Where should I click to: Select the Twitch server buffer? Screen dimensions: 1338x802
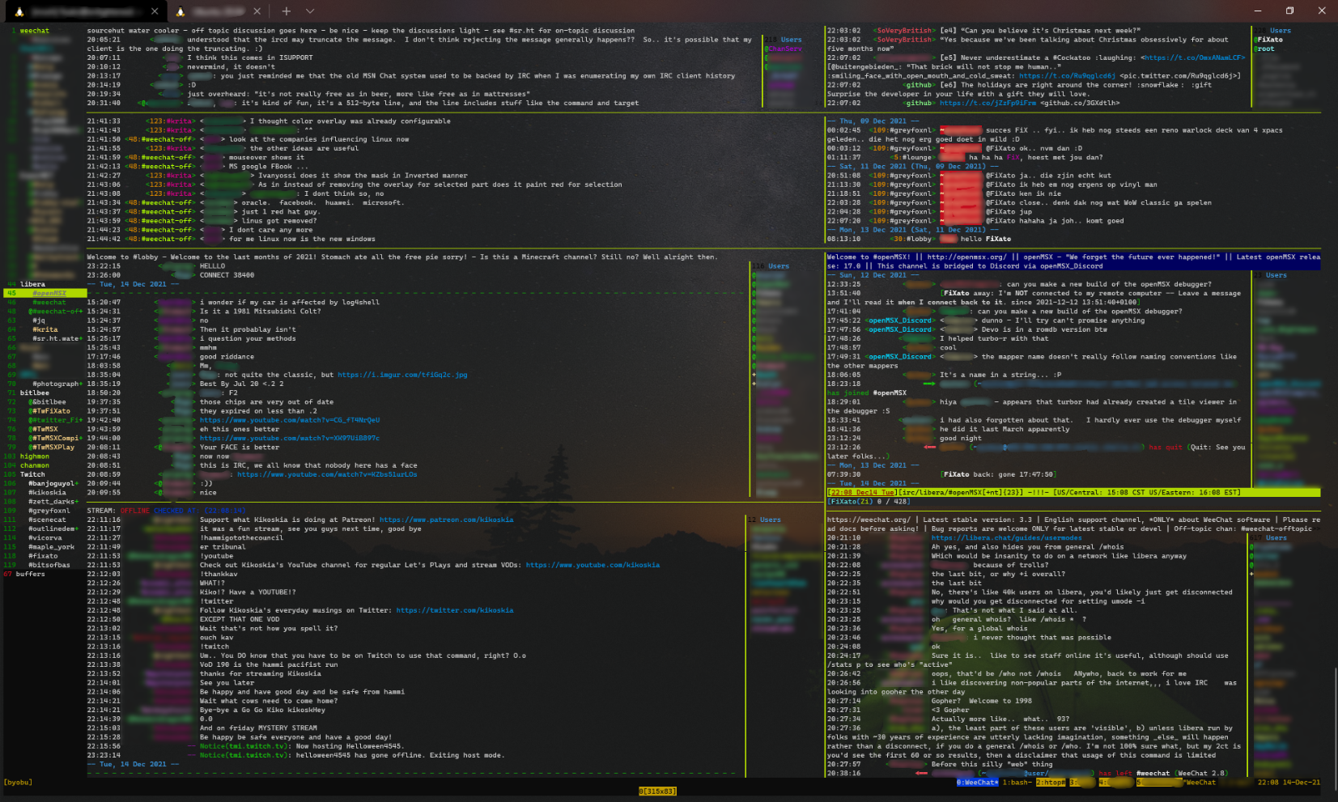(32, 474)
